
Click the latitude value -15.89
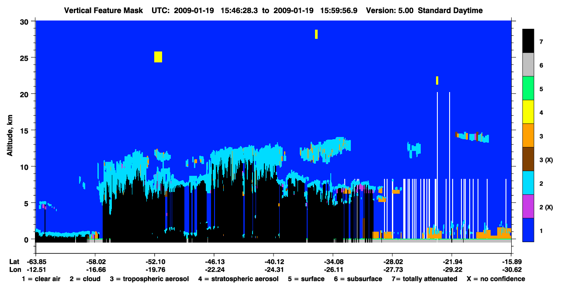pos(511,262)
